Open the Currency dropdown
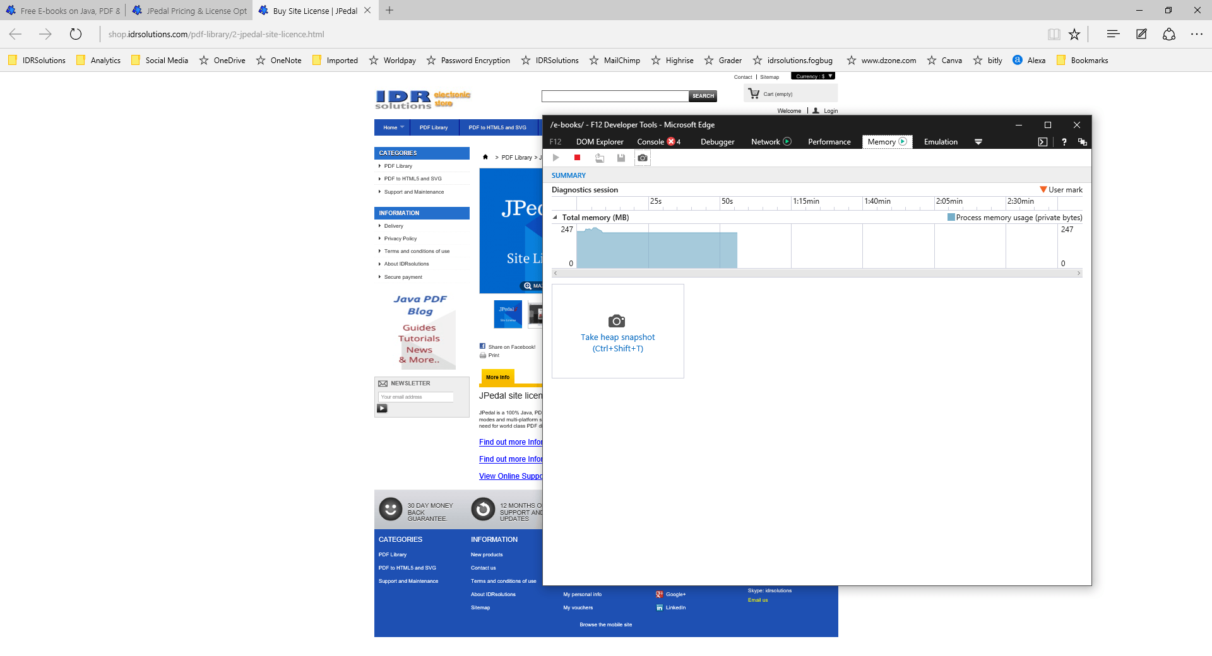 (813, 76)
